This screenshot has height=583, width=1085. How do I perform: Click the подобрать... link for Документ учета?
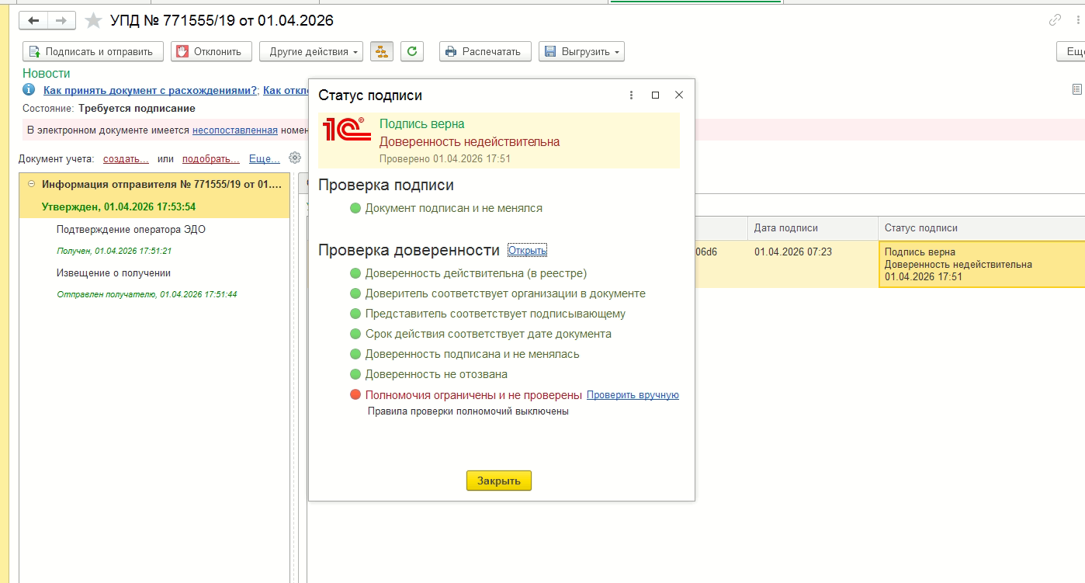211,159
